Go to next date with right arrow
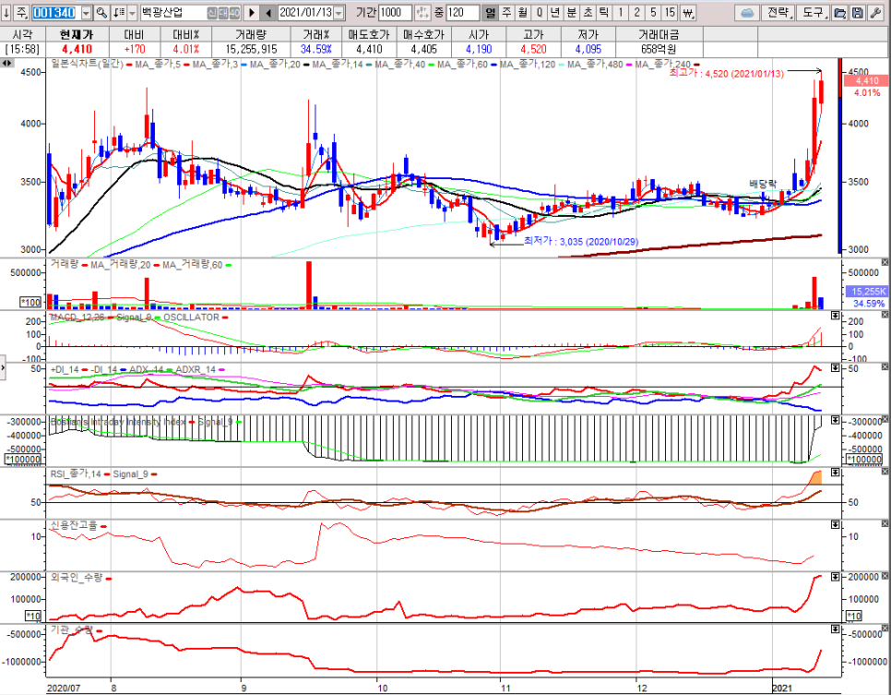This screenshot has height=695, width=891. click(251, 13)
